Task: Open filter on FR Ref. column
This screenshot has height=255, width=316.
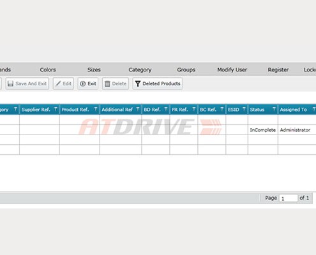Action: pyautogui.click(x=193, y=109)
